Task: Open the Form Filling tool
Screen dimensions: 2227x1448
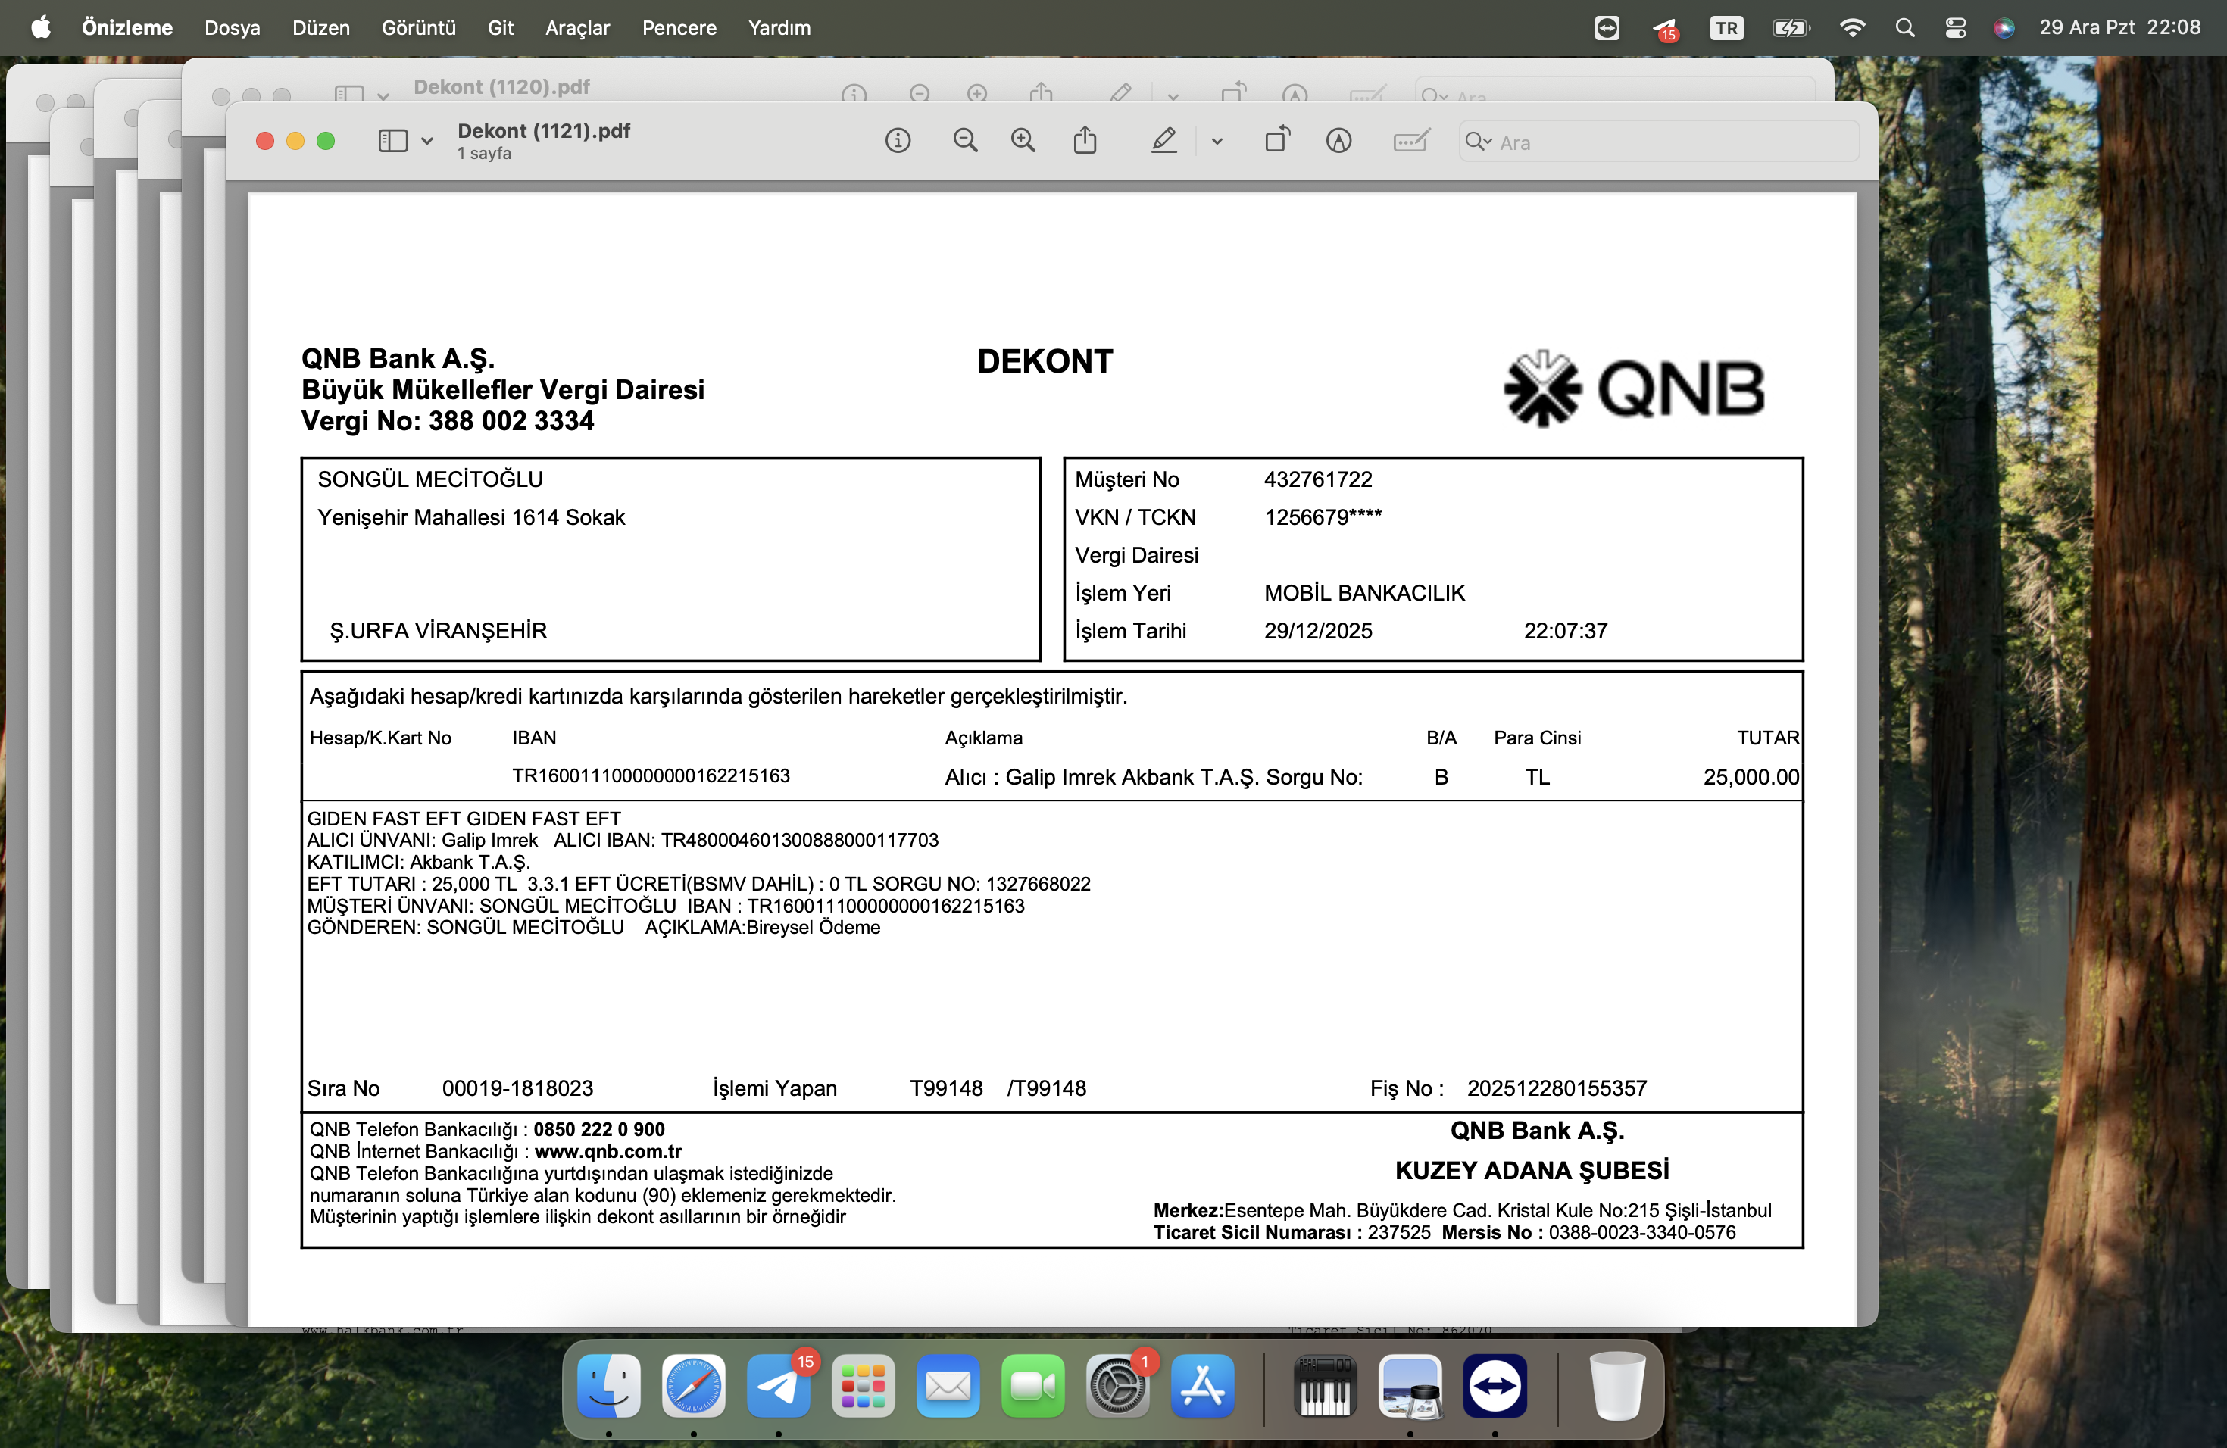Action: (1410, 142)
